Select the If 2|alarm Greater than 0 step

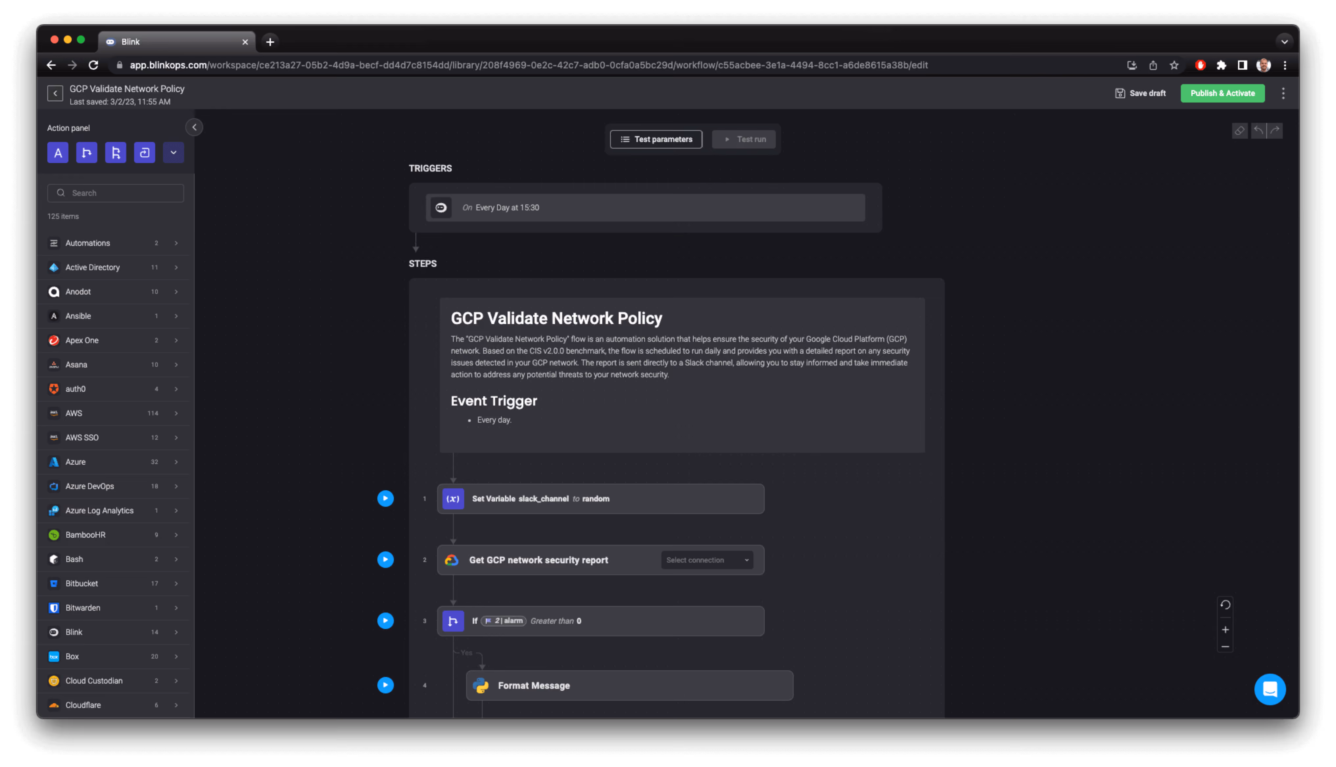click(x=601, y=621)
